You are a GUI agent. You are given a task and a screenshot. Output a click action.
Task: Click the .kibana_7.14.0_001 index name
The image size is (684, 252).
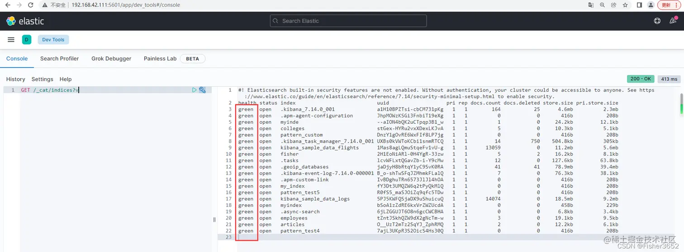[x=308, y=109]
